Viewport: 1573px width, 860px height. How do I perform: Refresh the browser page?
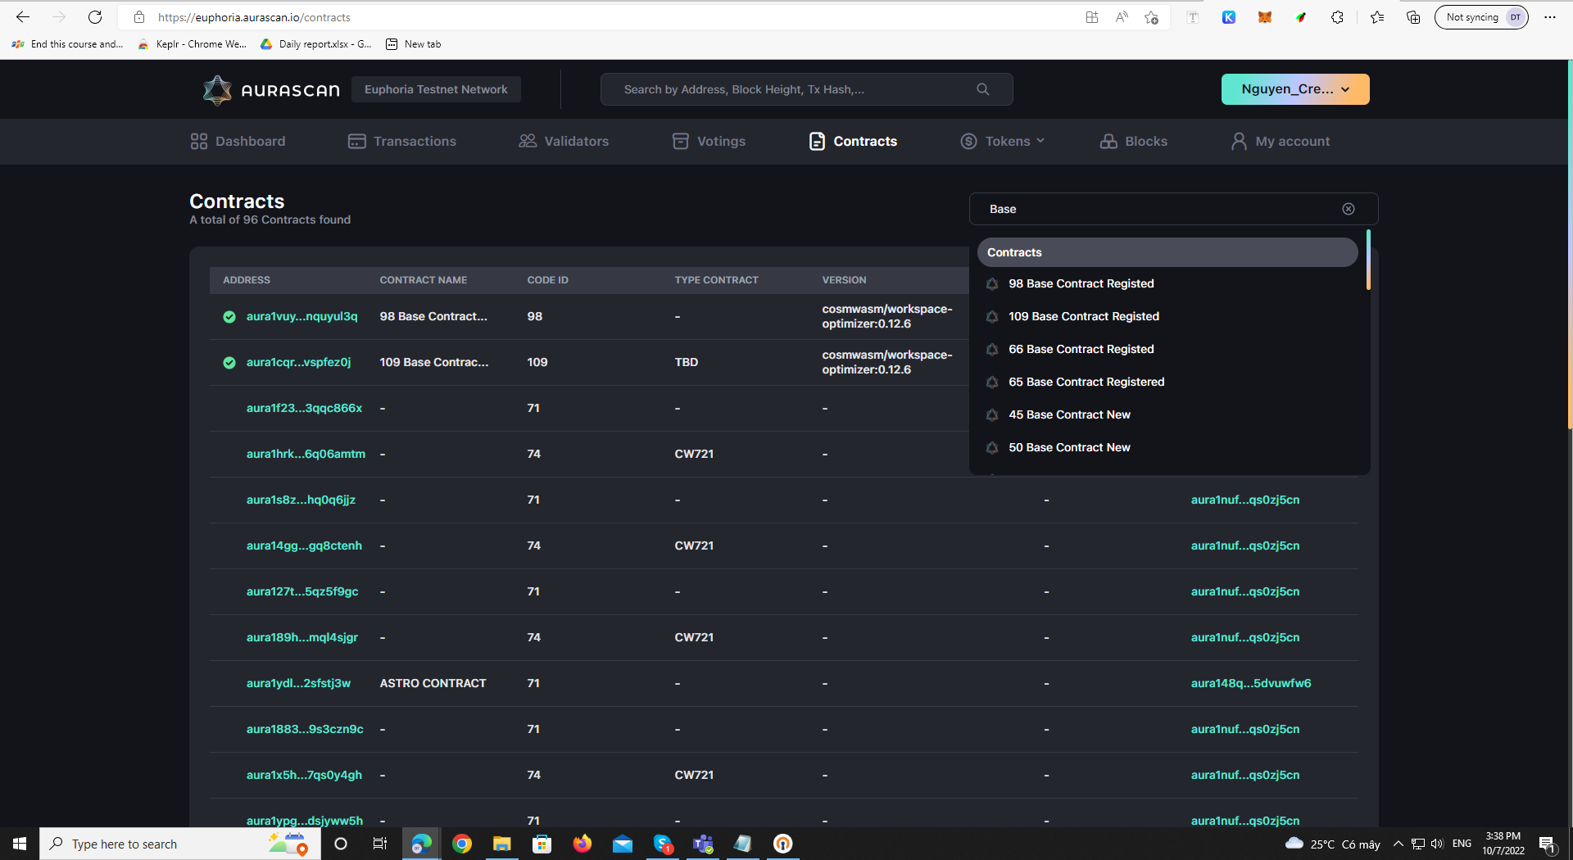pyautogui.click(x=95, y=17)
